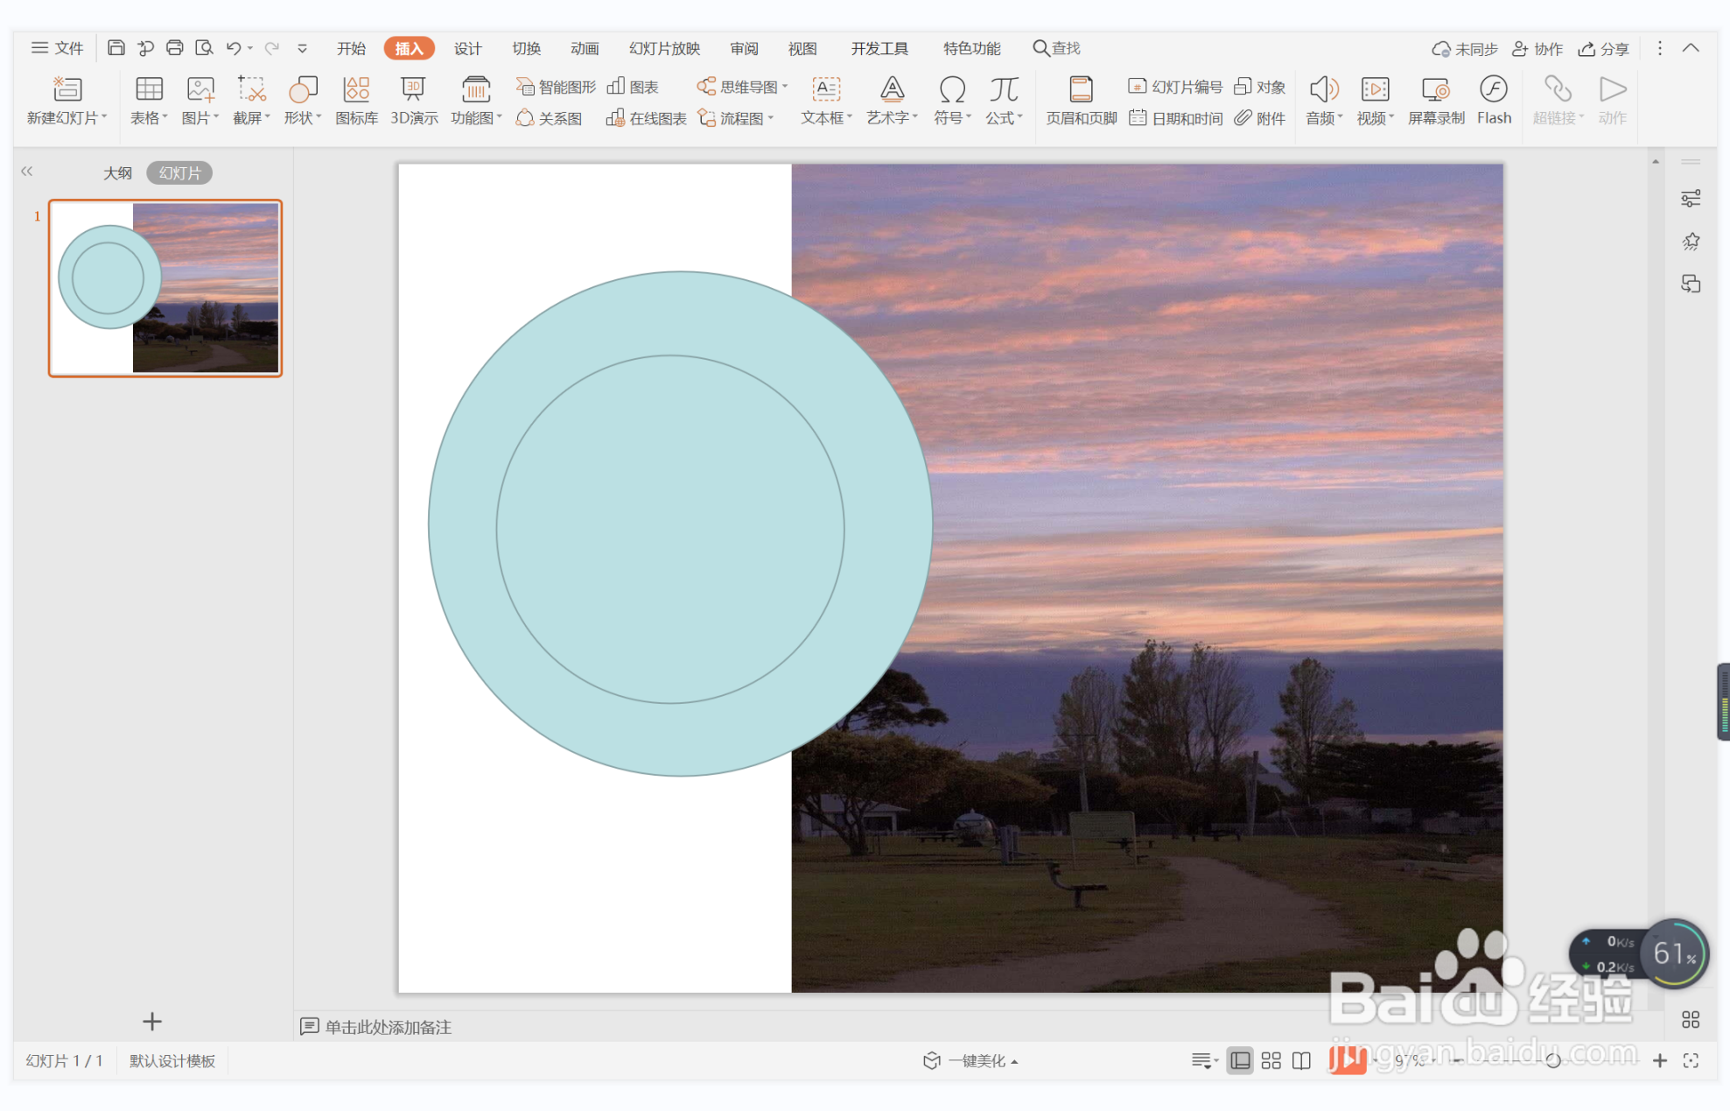Open the 图标库 icon library
The image size is (1730, 1111).
point(356,100)
